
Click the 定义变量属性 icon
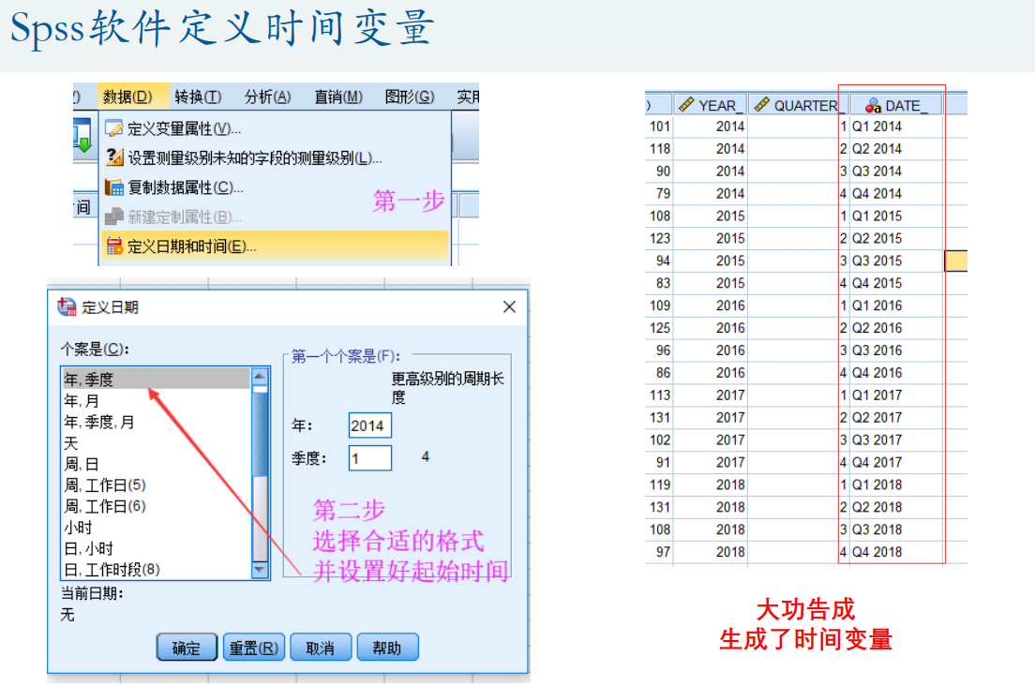[x=113, y=128]
